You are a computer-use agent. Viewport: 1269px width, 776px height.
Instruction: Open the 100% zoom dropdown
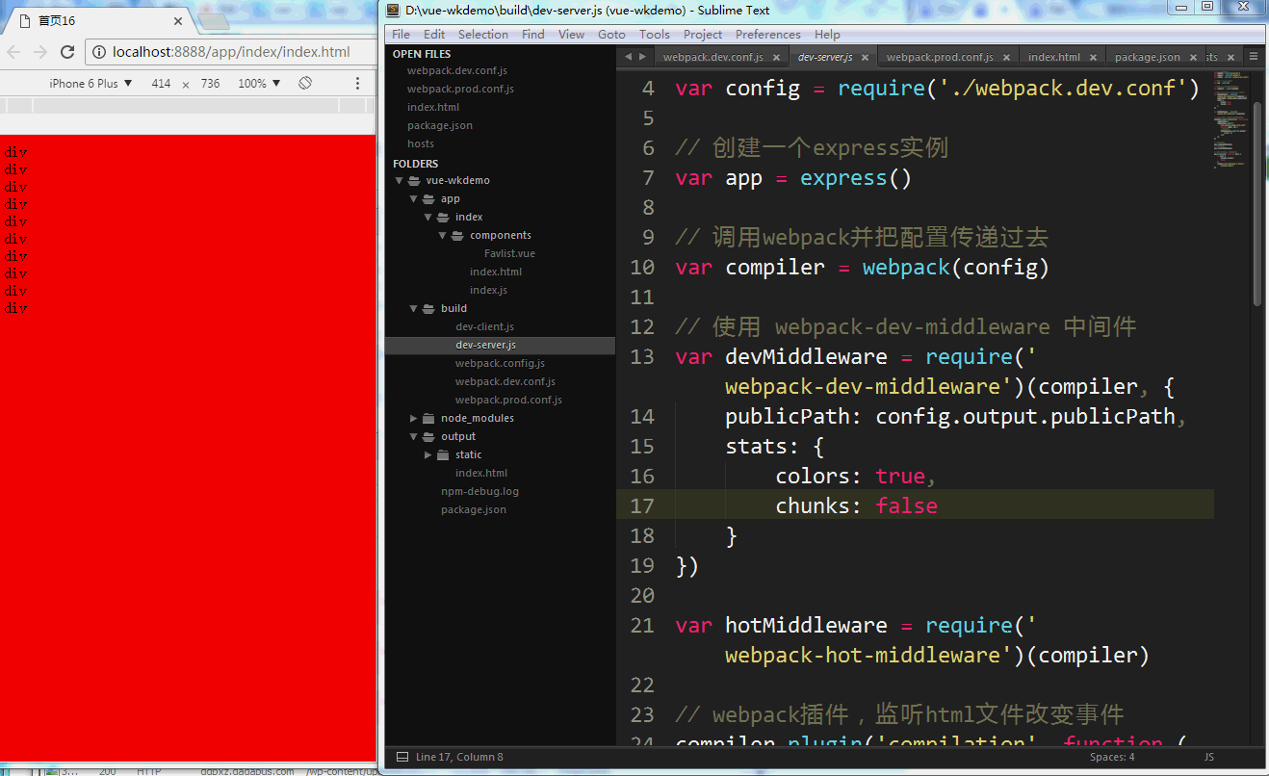[x=259, y=84]
